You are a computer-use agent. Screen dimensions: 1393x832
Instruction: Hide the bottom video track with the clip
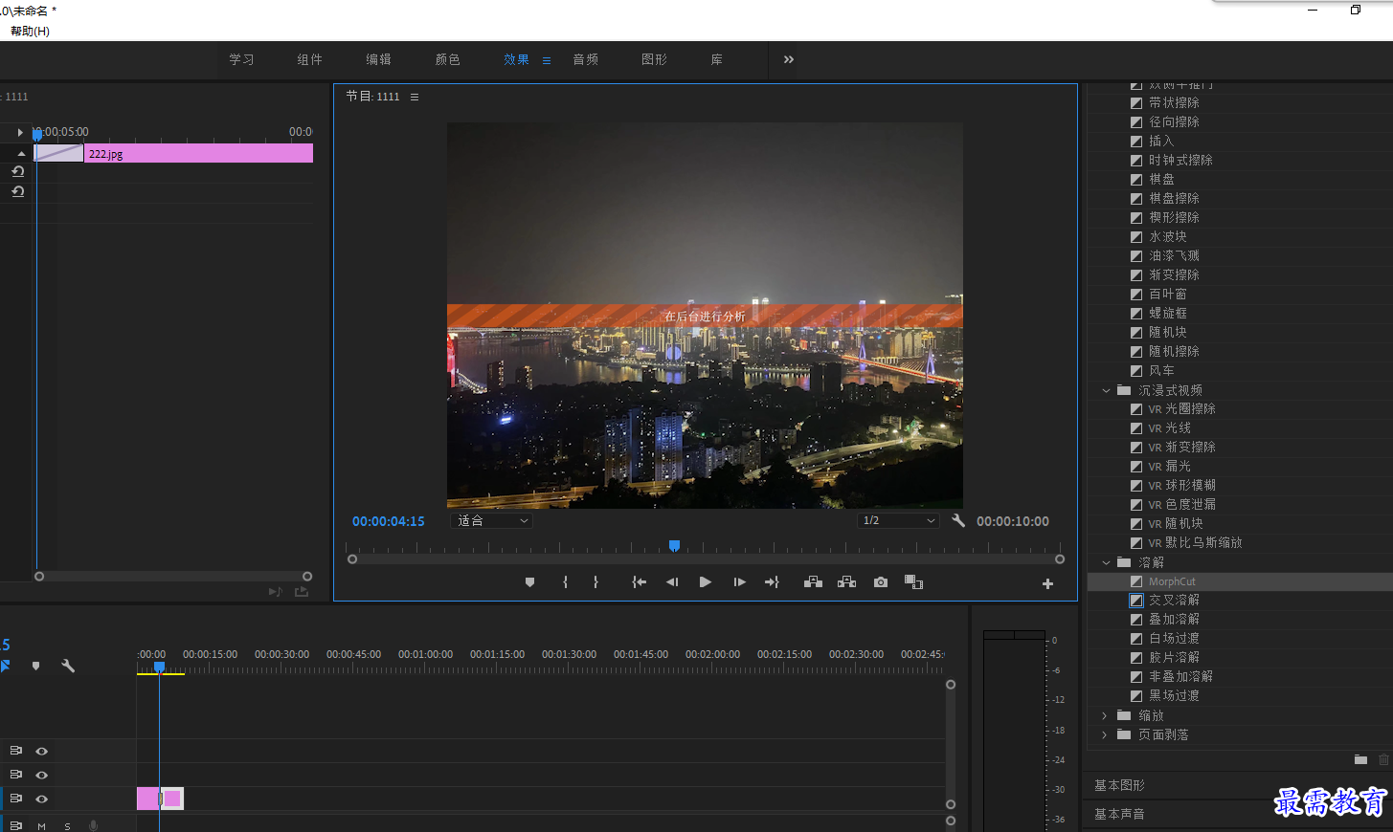pos(41,799)
